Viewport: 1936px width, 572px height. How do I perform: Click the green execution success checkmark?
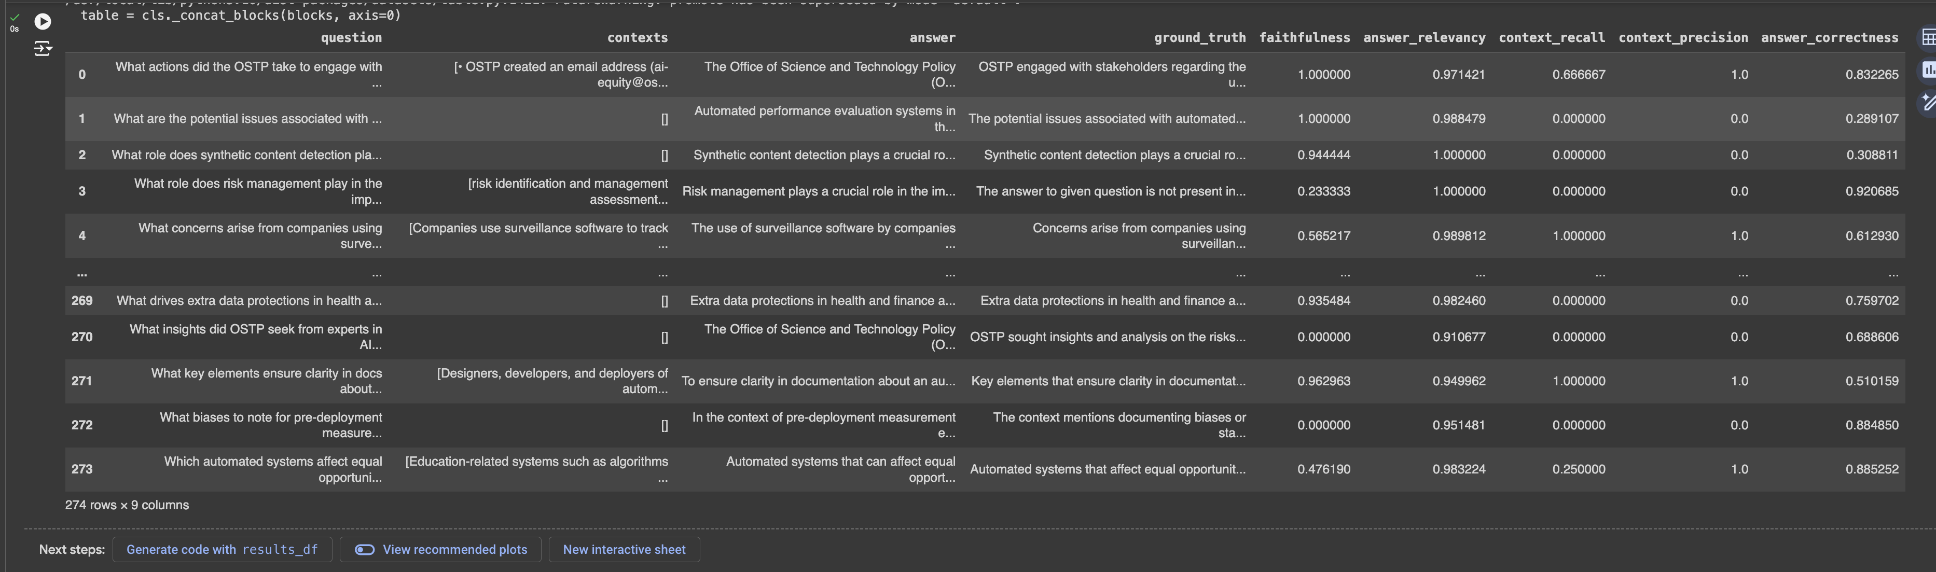click(15, 17)
